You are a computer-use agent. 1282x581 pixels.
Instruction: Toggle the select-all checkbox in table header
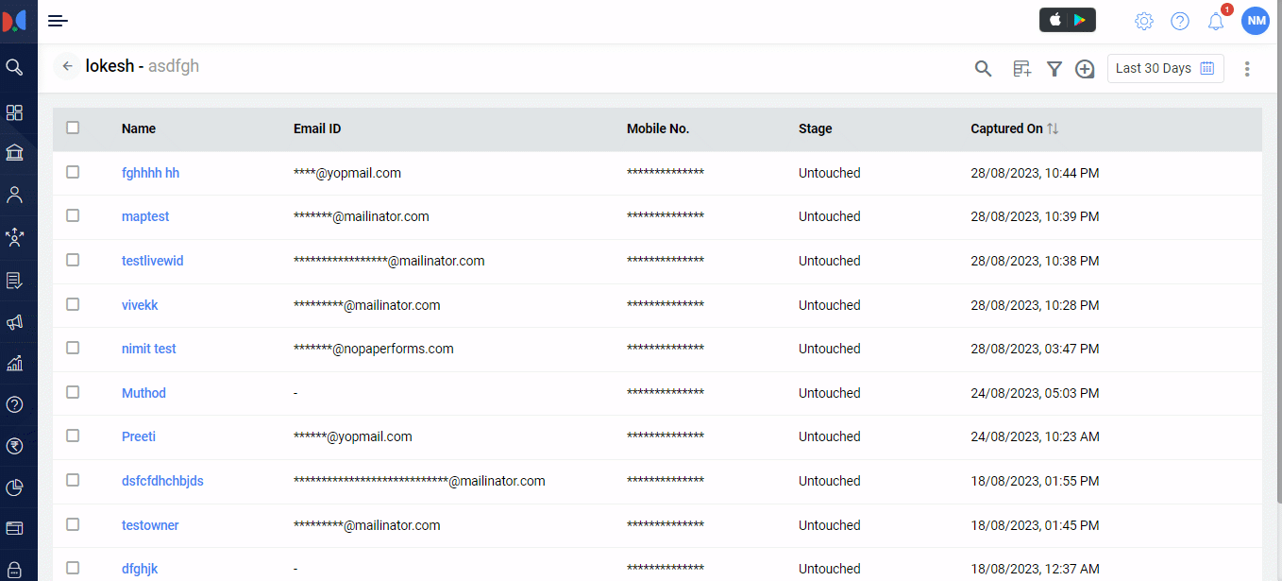73,128
